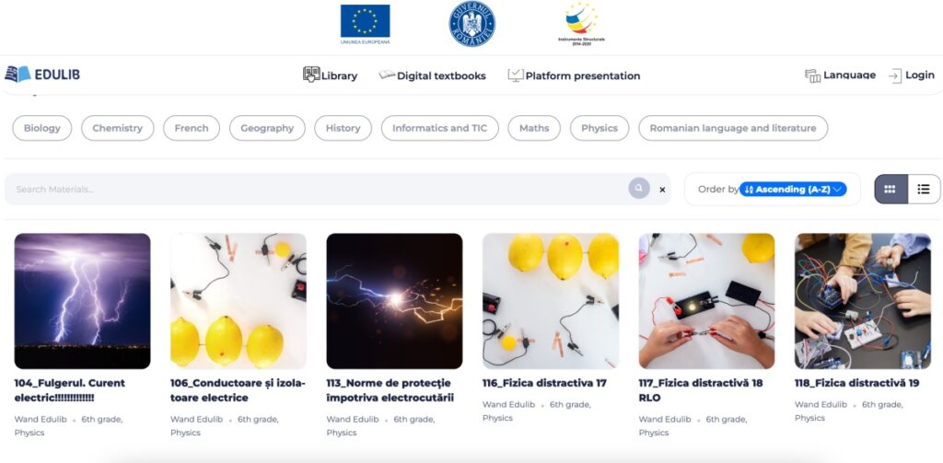This screenshot has height=463, width=943.
Task: Select the Informatics and TIC filter
Action: 439,128
